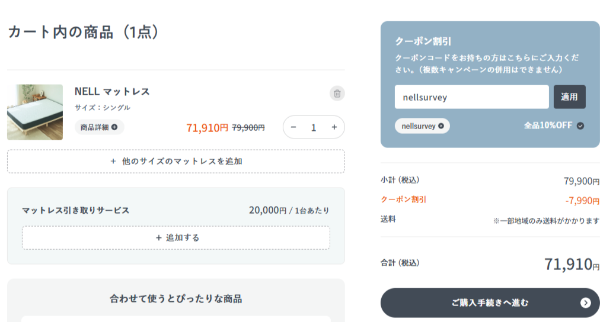
Task: Open the NELL mattress product thumbnail
Action: click(x=35, y=112)
